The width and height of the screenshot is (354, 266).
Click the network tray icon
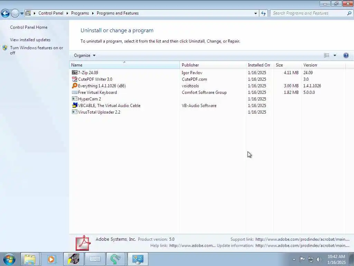click(311, 259)
